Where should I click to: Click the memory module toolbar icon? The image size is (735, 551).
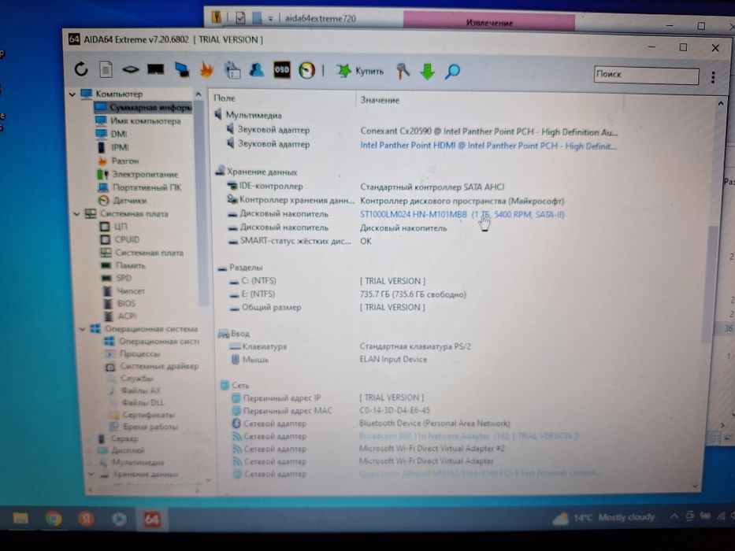(x=130, y=69)
